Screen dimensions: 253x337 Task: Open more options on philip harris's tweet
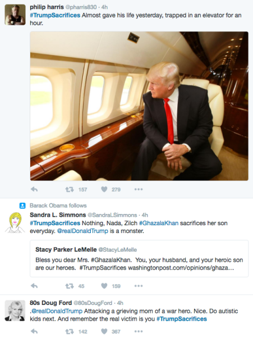139,189
